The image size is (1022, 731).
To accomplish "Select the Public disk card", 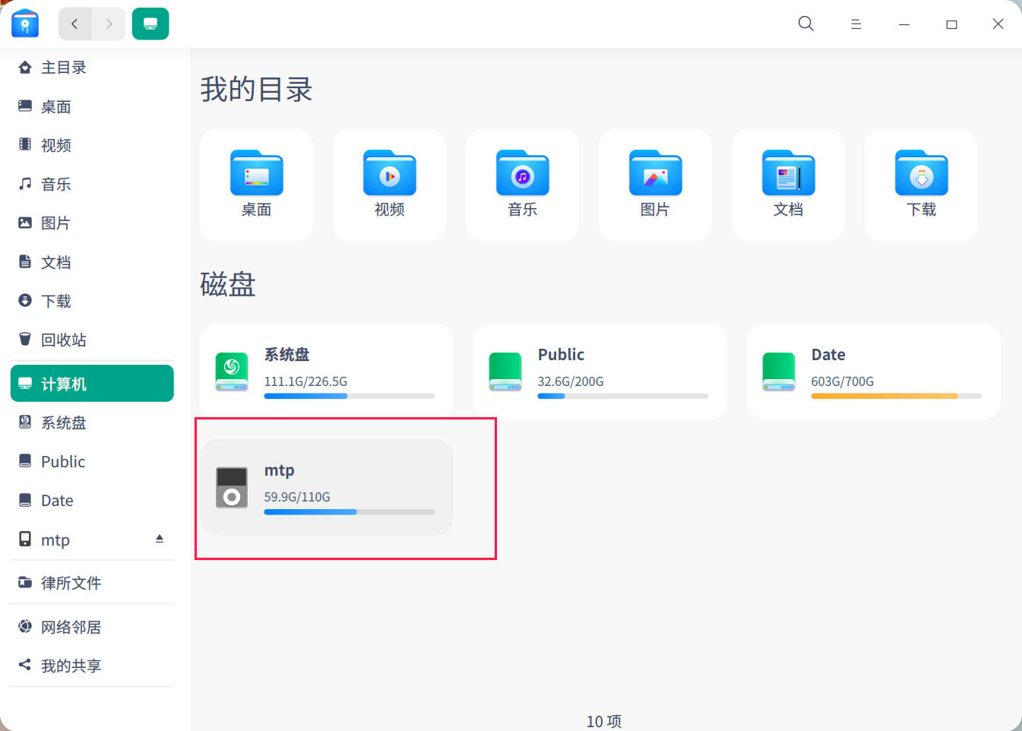I will [600, 372].
